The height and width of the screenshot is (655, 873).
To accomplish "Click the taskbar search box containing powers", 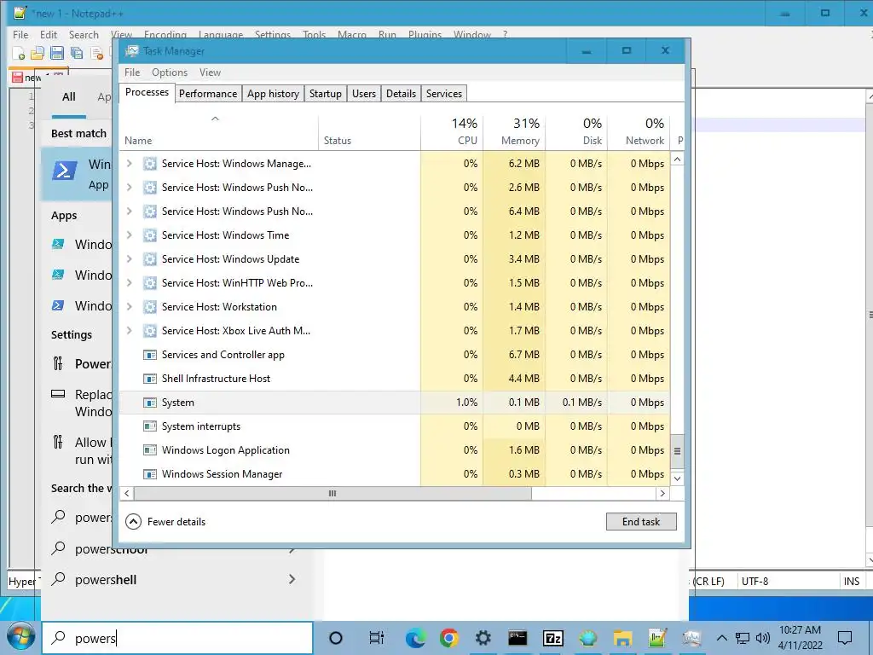I will coord(177,638).
